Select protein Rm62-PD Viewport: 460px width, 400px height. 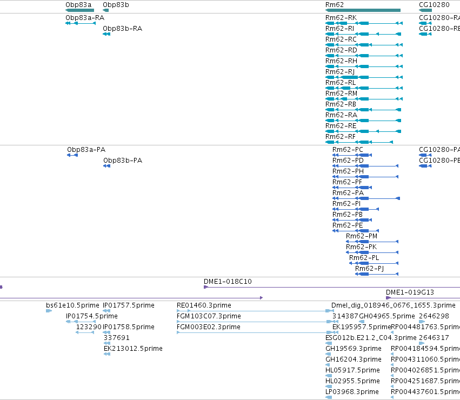coord(348,161)
